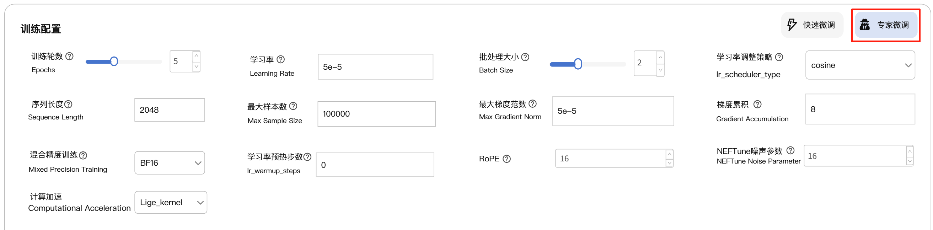Click the help icon next to 梯度累积
Image resolution: width=933 pixels, height=230 pixels.
click(757, 104)
